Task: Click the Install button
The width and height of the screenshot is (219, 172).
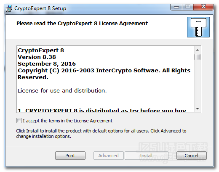Action: (x=146, y=156)
